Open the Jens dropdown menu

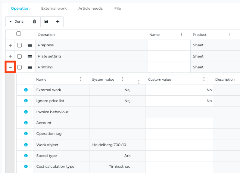pos(17,22)
